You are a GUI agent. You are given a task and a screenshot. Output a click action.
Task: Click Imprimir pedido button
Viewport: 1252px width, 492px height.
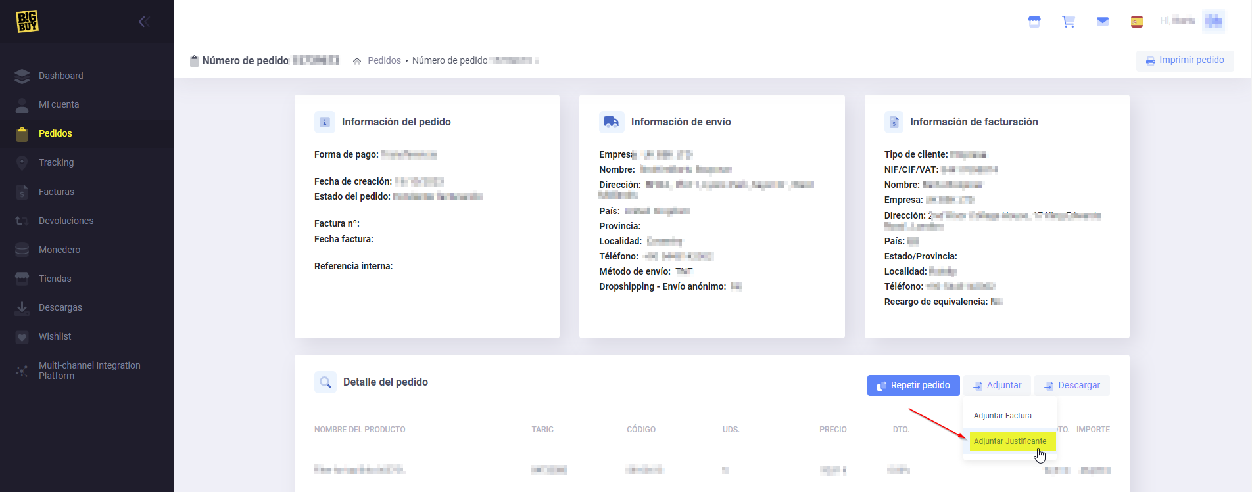[x=1185, y=60]
